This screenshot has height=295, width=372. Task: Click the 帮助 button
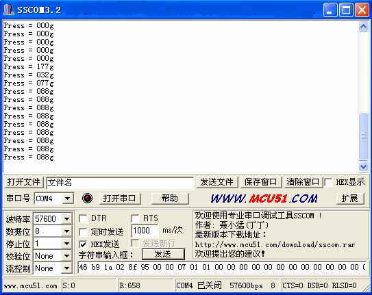click(170, 198)
